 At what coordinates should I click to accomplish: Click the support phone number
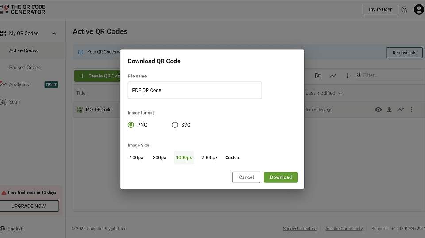(408, 229)
